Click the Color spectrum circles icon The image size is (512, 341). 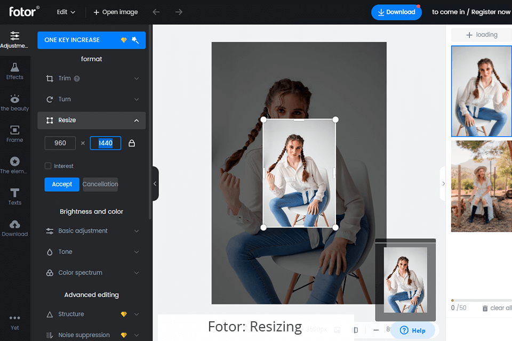50,273
